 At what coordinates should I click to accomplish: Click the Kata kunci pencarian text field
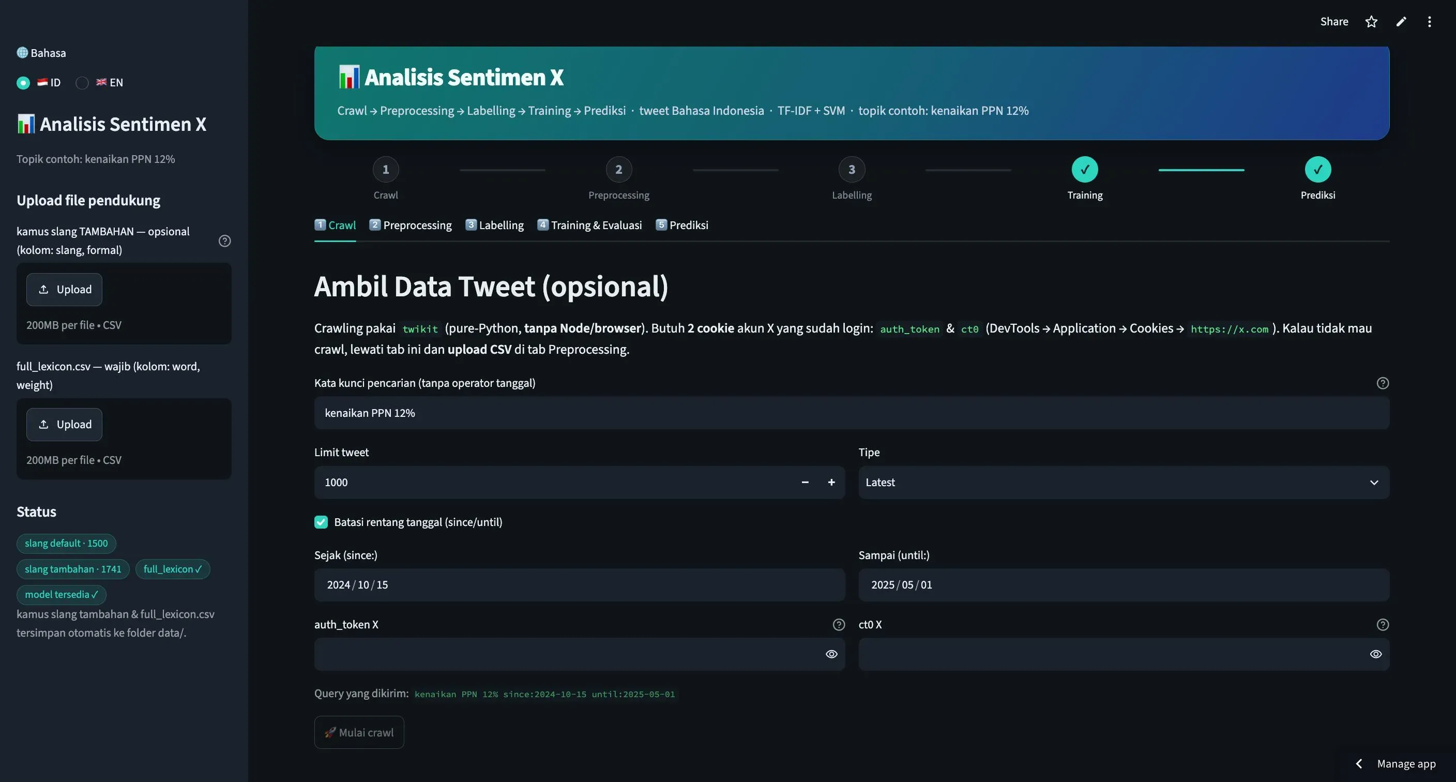(852, 413)
